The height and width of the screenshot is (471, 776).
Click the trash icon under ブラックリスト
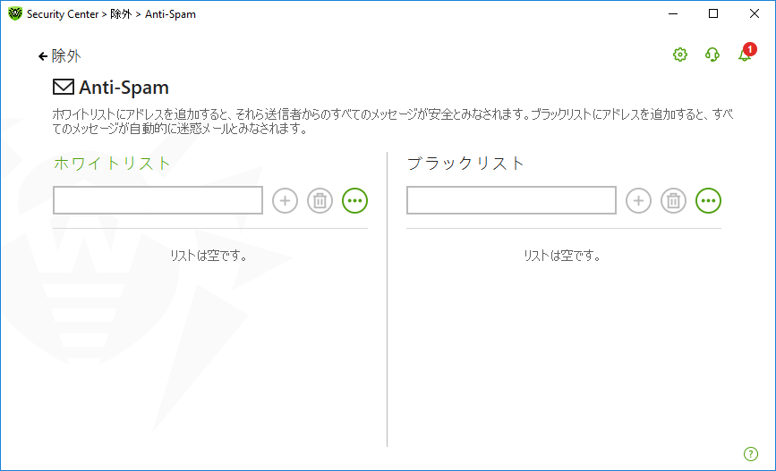click(x=673, y=201)
